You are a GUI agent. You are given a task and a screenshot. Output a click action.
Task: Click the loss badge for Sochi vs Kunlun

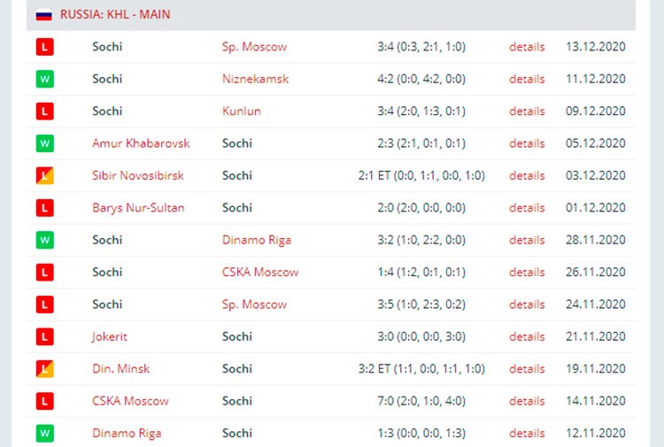[45, 112]
